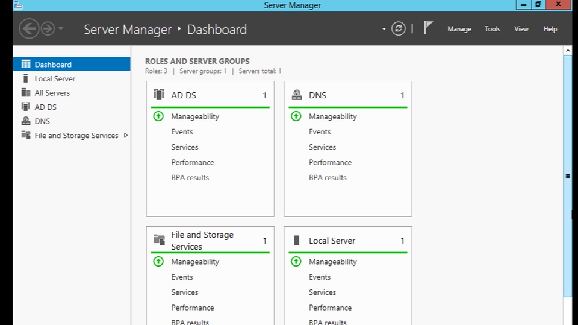The width and height of the screenshot is (578, 325).
Task: Open the Manage menu
Action: [459, 29]
